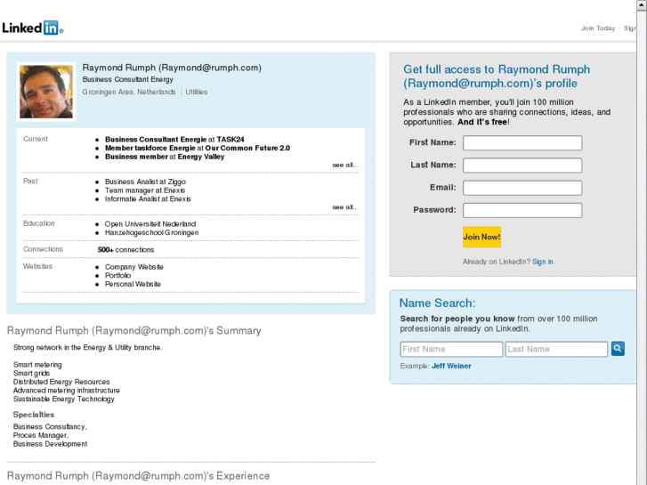
Task: Click the name search magnifier button
Action: pos(618,349)
